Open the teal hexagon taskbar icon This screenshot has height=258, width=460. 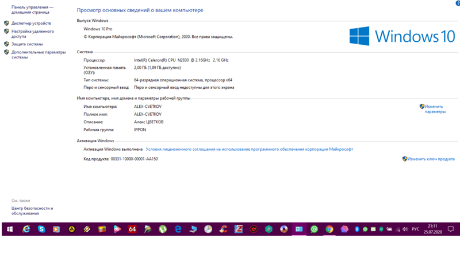pyautogui.click(x=269, y=229)
